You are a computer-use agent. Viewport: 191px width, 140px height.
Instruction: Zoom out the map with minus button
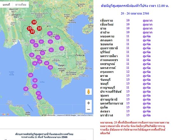click(x=88, y=109)
